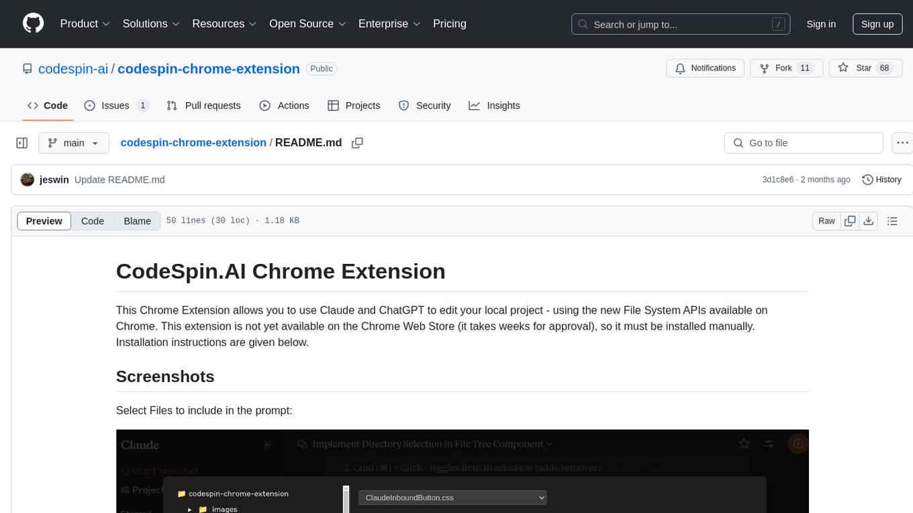The image size is (913, 513).
Task: Download the raw file
Action: click(869, 221)
